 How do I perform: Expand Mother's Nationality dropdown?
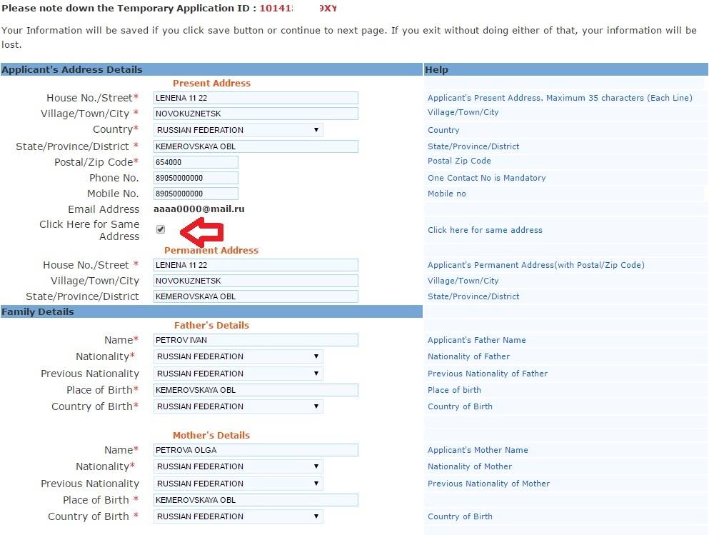pos(238,466)
